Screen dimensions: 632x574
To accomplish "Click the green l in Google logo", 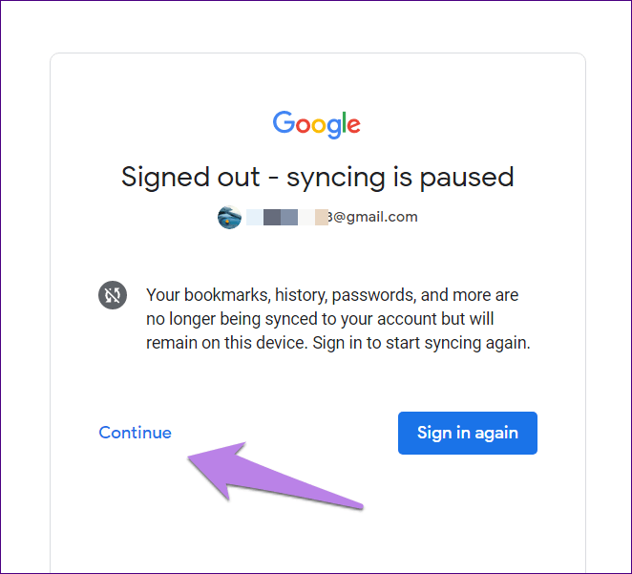I will click(x=341, y=123).
